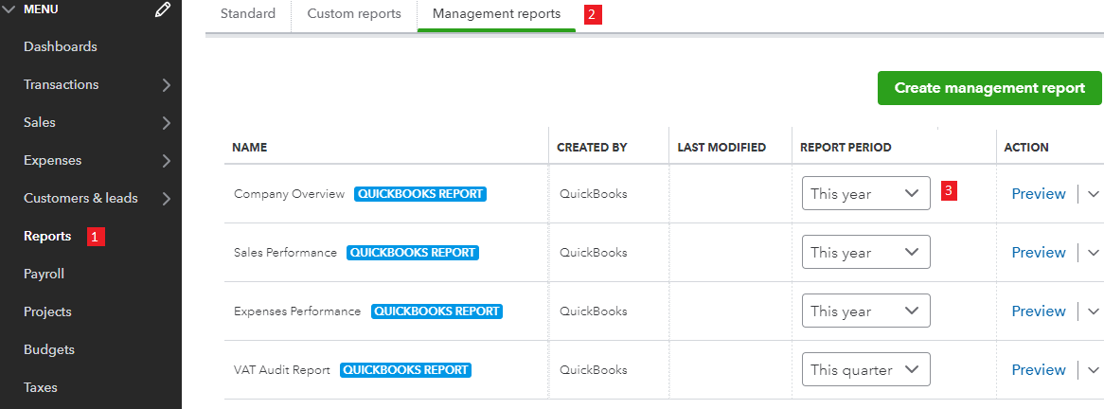The height and width of the screenshot is (409, 1104).
Task: Collapse the MENU section chevron
Action: click(9, 9)
